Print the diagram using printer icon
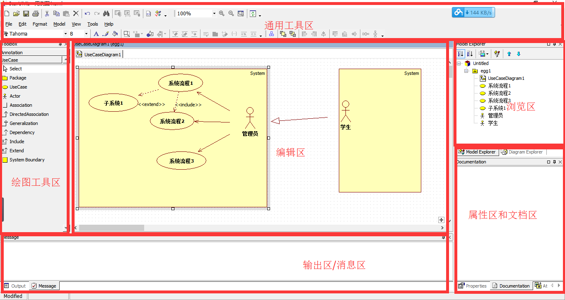 (x=36, y=14)
